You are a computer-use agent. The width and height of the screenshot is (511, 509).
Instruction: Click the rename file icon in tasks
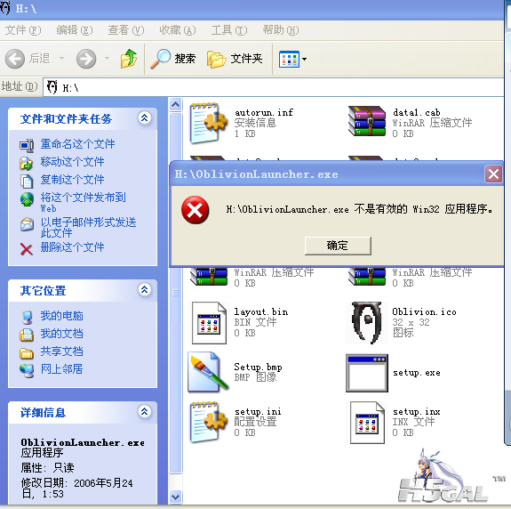pyautogui.click(x=27, y=145)
